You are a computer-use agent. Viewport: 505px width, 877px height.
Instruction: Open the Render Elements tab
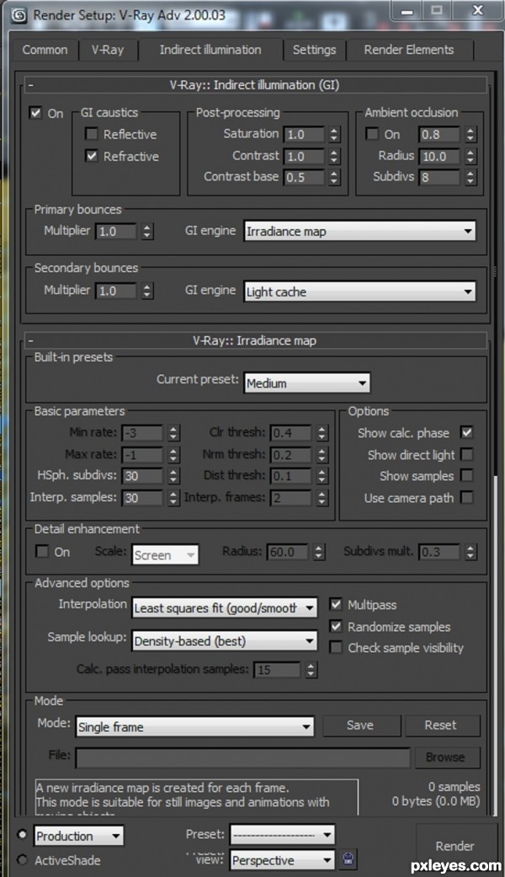point(410,50)
